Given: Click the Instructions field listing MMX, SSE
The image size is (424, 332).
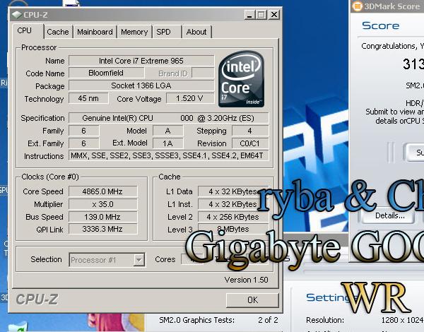Looking at the screenshot, I should pos(168,155).
